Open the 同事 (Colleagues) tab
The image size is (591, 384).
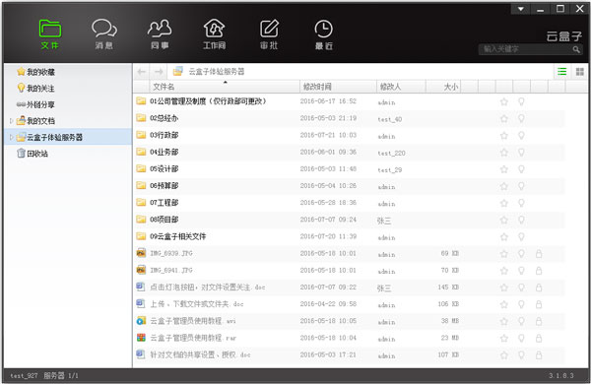[x=160, y=34]
